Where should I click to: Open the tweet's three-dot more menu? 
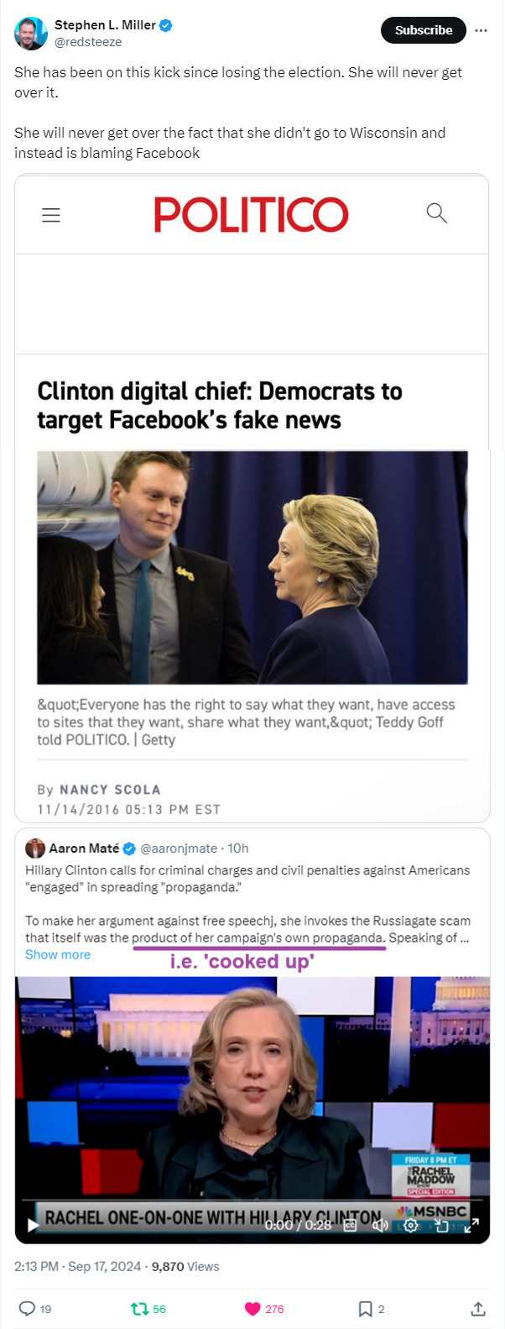(481, 30)
